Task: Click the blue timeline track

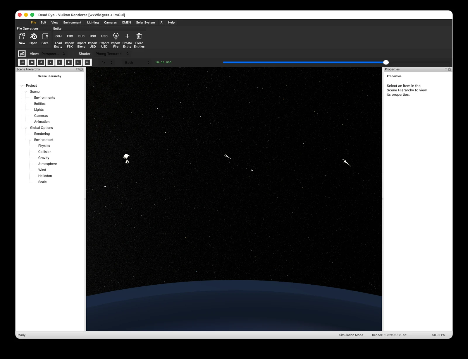Action: 303,62
